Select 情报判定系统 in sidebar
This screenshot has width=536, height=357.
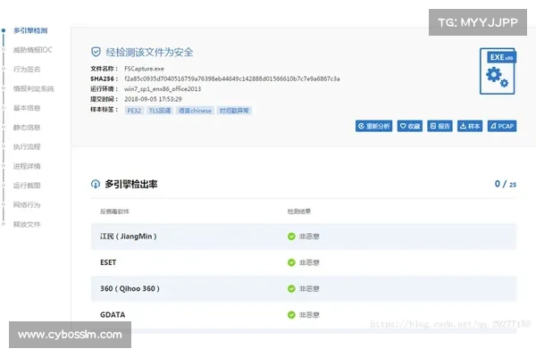pyautogui.click(x=34, y=89)
